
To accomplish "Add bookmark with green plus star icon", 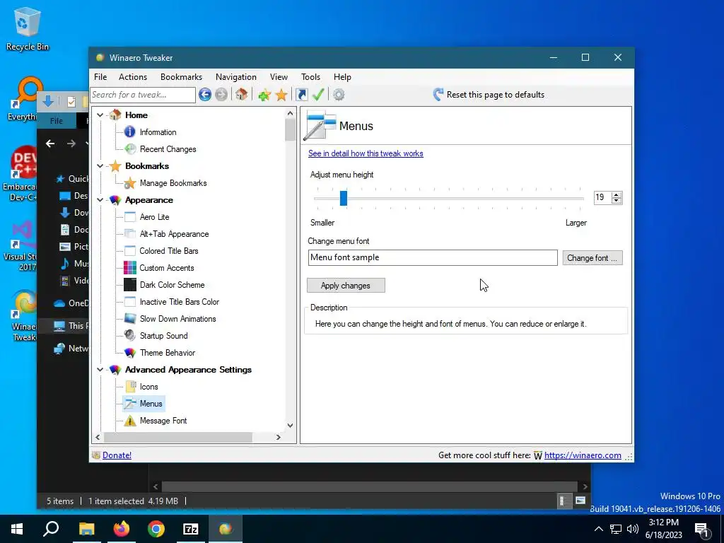I will click(x=264, y=95).
